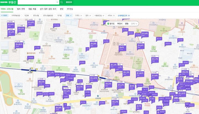Click the 전 4.8억 listing marker
The height and width of the screenshot is (114, 199).
[93, 44]
